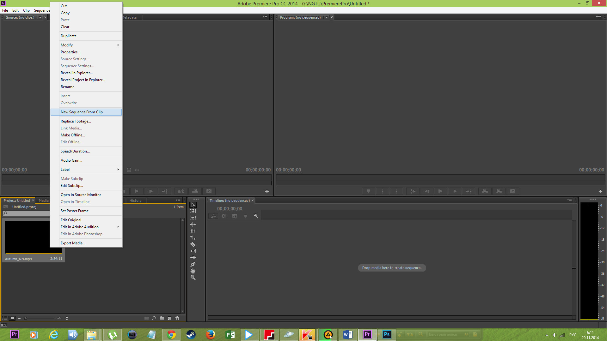
Task: Click zoom in mountain icon in Project panel
Action: pos(59,318)
